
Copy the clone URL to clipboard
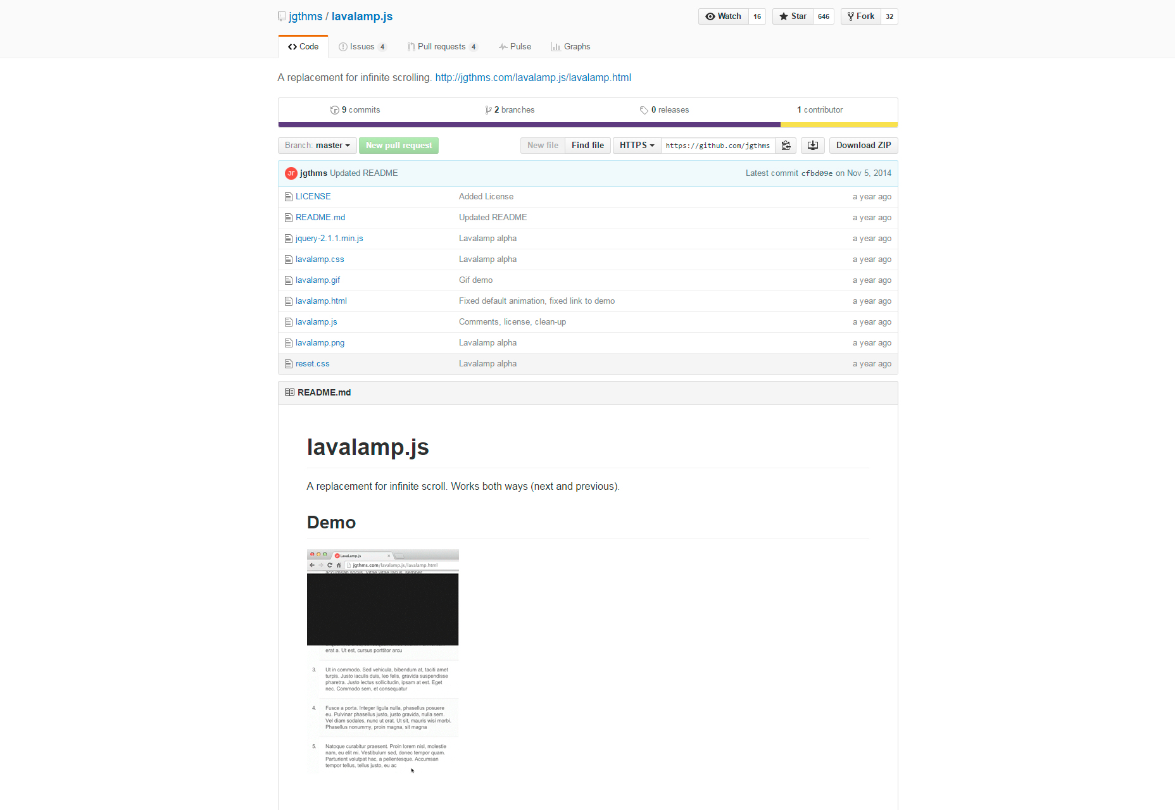point(786,146)
